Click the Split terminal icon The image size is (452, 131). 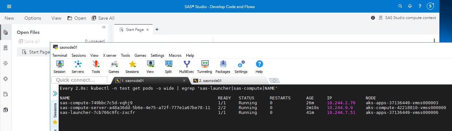pyautogui.click(x=168, y=66)
